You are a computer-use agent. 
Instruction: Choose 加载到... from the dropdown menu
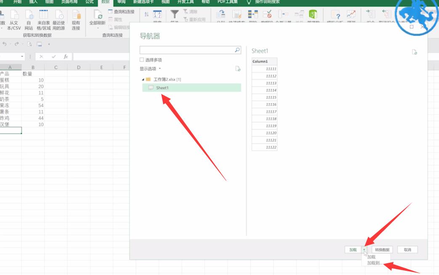click(x=374, y=263)
